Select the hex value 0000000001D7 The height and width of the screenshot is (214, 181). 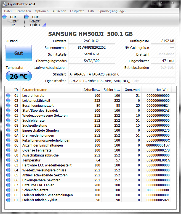click(x=158, y=145)
